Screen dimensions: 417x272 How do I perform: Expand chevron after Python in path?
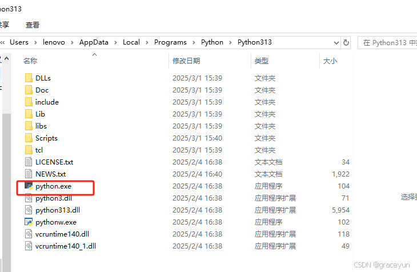pos(230,43)
